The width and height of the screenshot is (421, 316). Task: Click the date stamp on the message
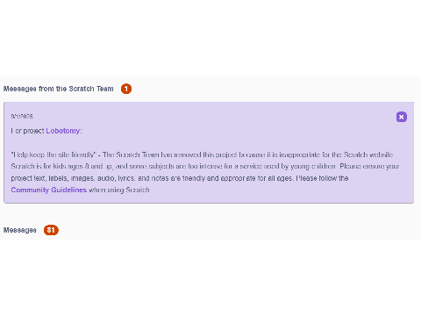click(x=22, y=117)
